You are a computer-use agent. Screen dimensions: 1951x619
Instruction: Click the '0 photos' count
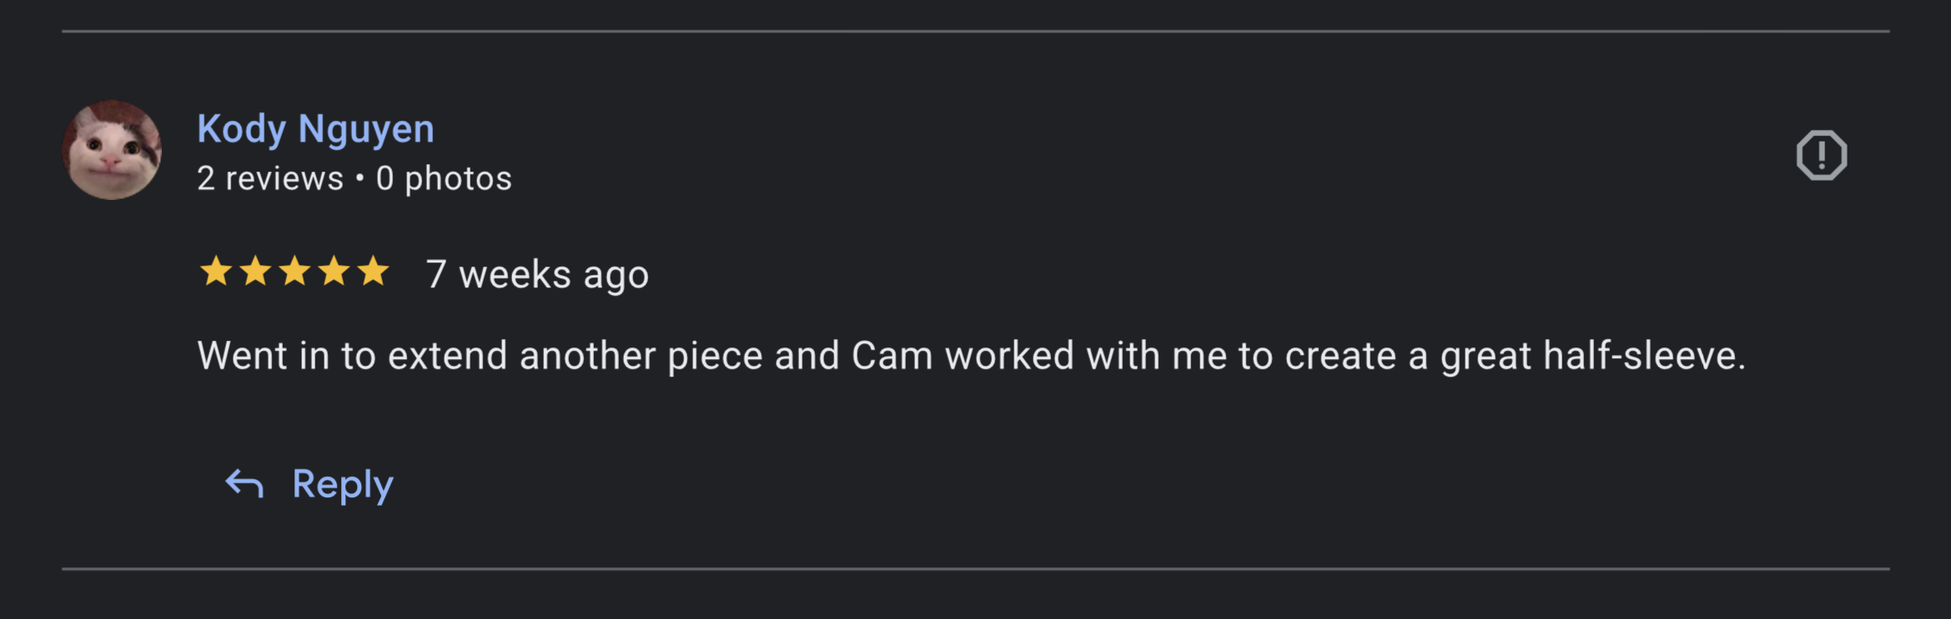444,179
